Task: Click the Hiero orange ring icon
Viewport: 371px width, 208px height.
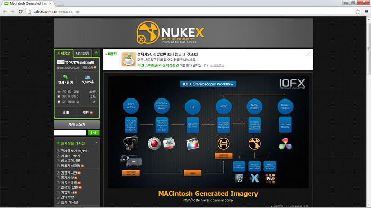Action: [224, 143]
